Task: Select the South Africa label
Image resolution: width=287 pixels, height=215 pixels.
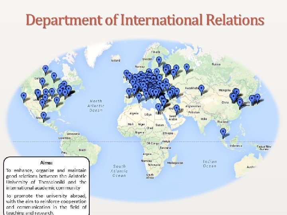Action: [x=150, y=176]
